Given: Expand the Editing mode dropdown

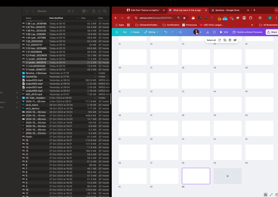Looking at the screenshot, I should pyautogui.click(x=151, y=32).
